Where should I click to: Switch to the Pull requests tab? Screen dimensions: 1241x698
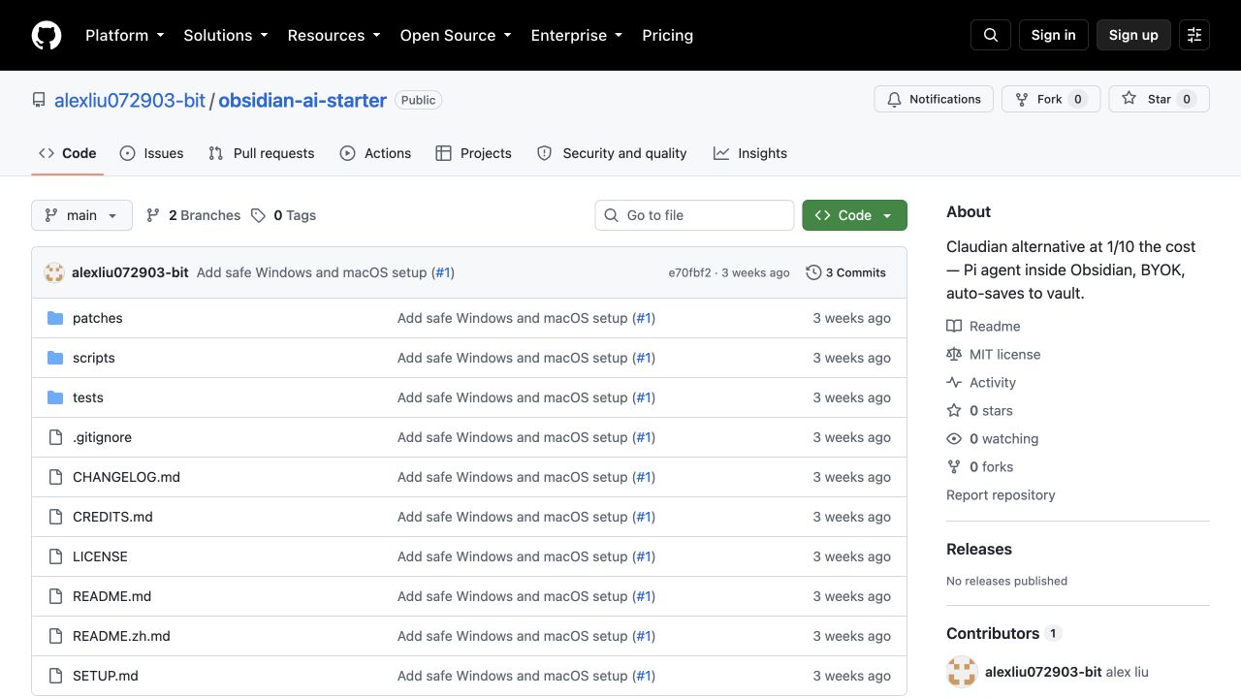262,153
